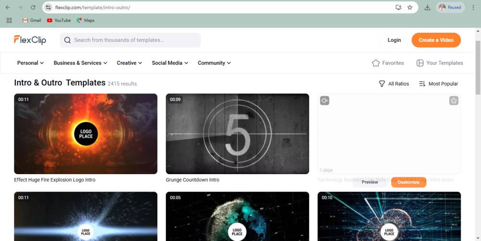Screen dimensions: 481x241
Task: Bookmark this page with the star icon
Action: tap(410, 7)
